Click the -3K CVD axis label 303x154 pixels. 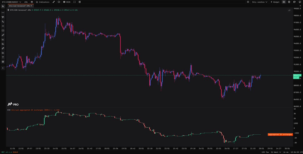pyautogui.click(x=295, y=143)
